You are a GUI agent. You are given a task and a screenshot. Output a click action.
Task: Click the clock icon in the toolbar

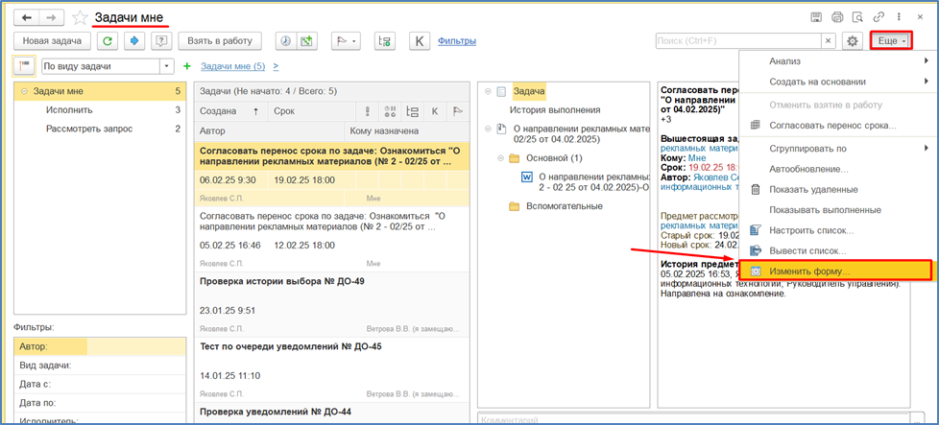pos(286,40)
